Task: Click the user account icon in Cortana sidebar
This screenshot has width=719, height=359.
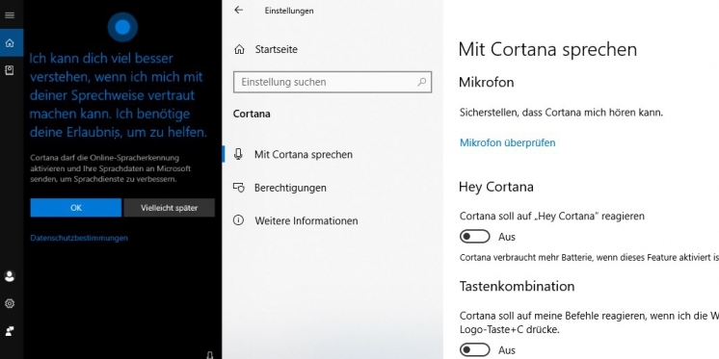Action: [x=10, y=276]
